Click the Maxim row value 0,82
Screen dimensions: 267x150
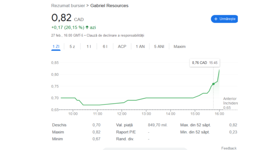click(96, 132)
